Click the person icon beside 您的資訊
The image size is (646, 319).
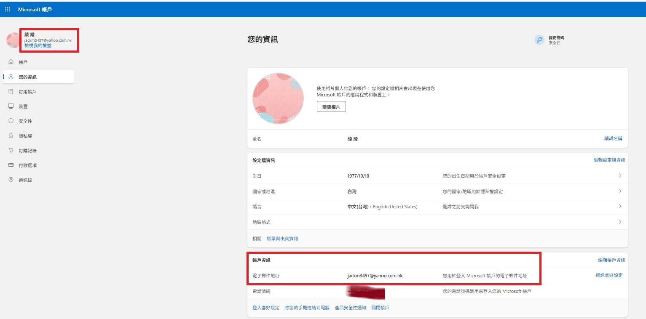pos(11,77)
